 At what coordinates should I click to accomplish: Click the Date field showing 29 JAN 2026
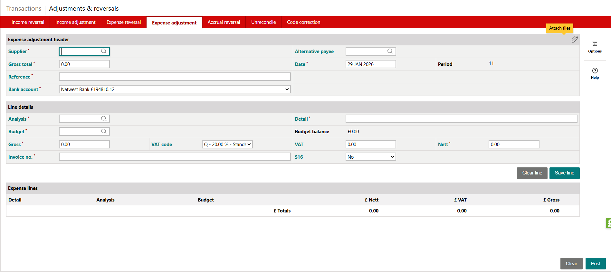(x=371, y=64)
